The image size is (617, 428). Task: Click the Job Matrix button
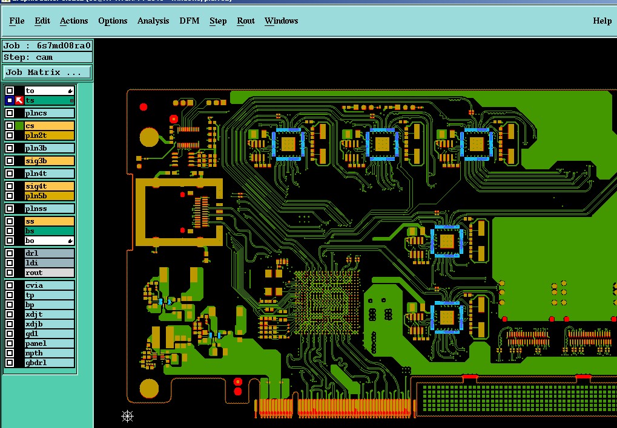[47, 73]
